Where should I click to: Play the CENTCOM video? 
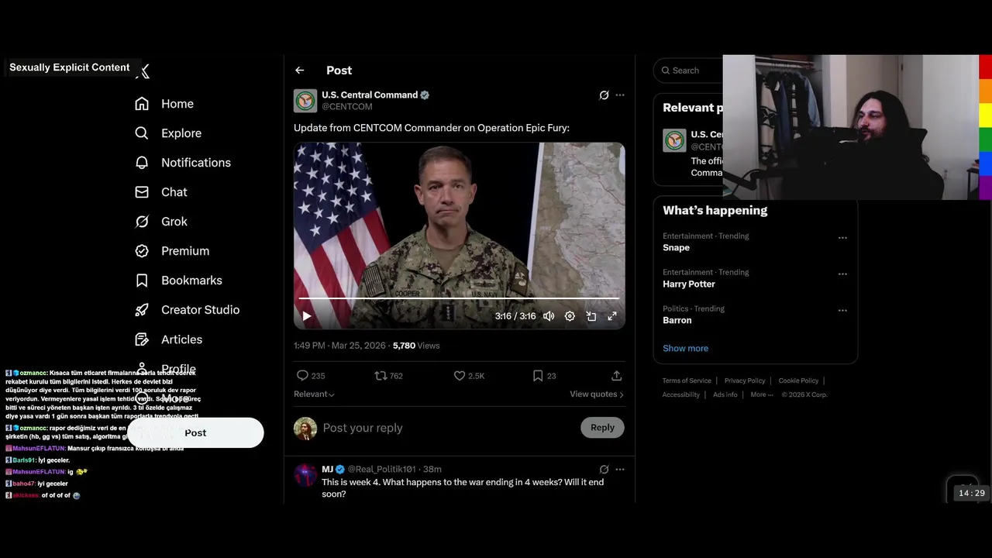[307, 316]
